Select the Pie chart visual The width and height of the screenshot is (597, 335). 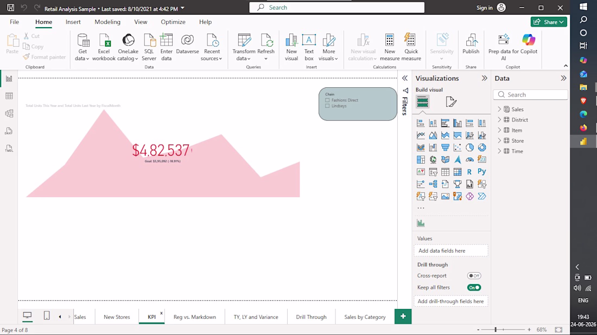click(x=469, y=147)
